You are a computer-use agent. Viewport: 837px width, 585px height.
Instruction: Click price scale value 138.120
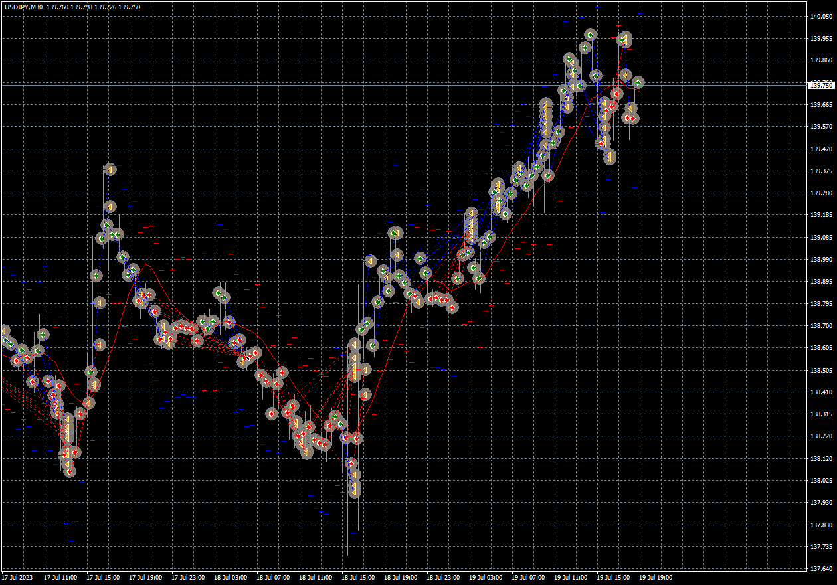tap(821, 458)
